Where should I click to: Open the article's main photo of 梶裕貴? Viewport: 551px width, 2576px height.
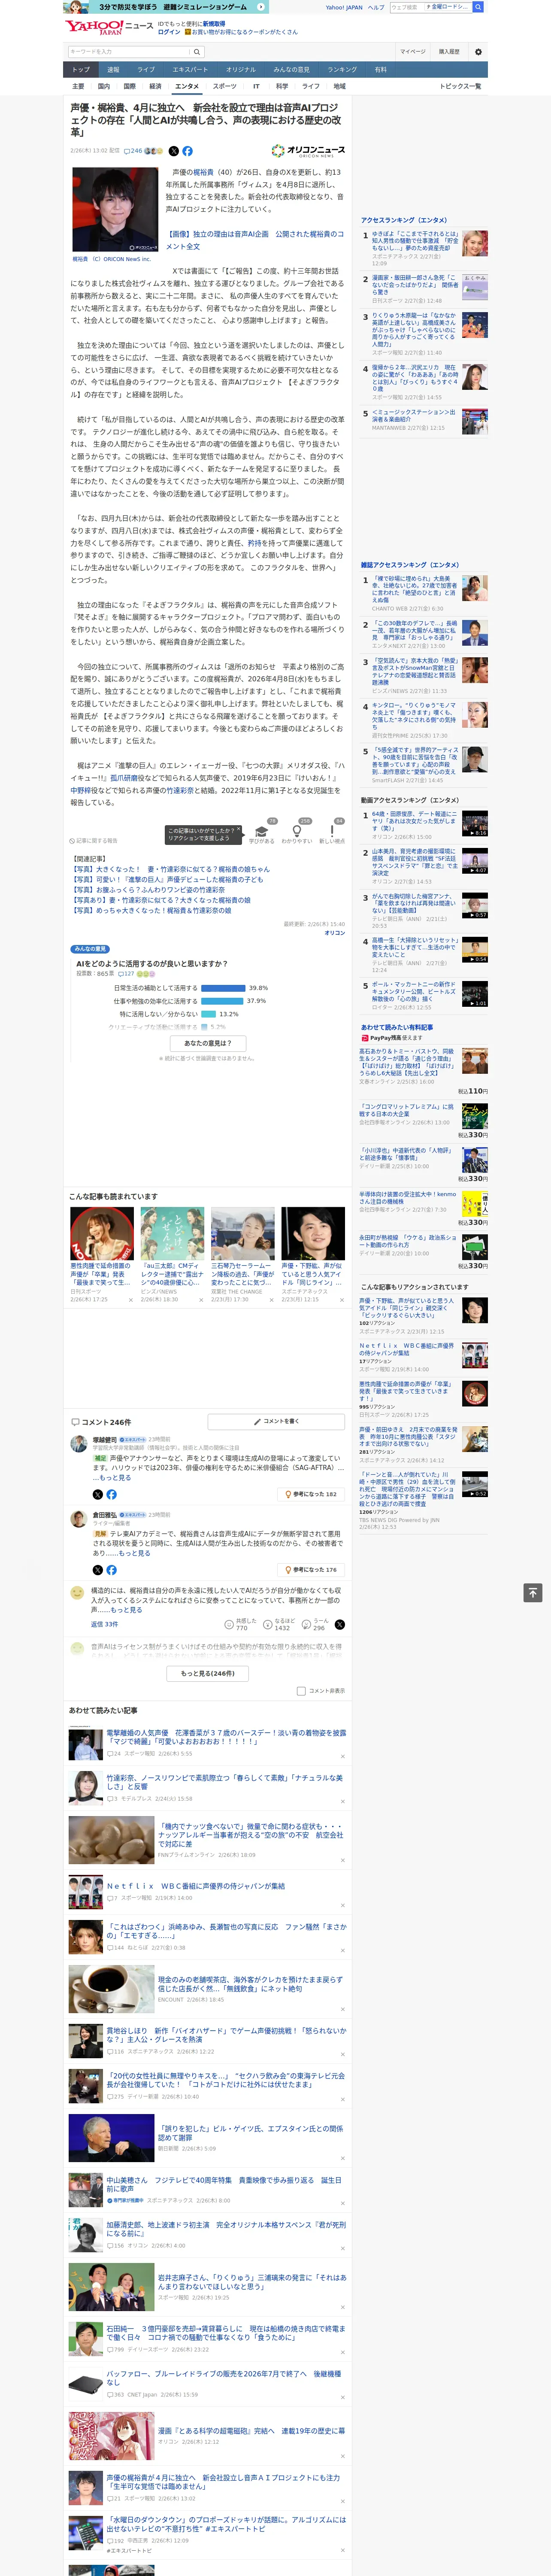tap(115, 209)
